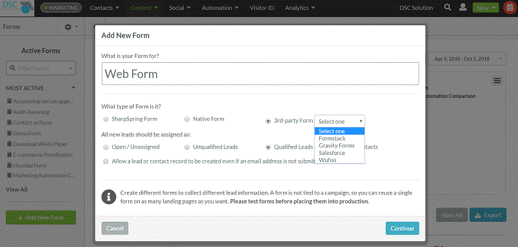This screenshot has height=247, width=518.
Task: Clear the Filter Forms search with the x
Action: (x=71, y=68)
